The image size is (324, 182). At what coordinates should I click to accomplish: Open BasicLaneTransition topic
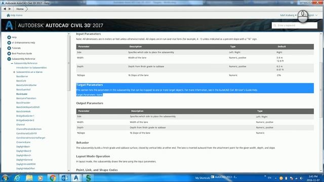coord(26,98)
